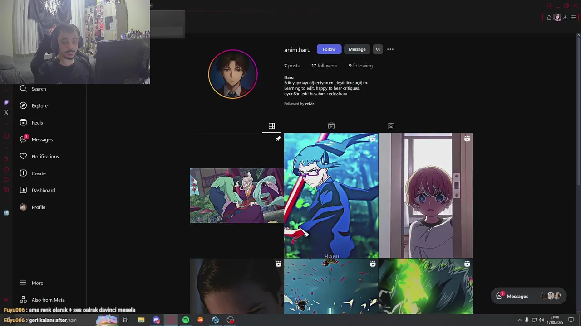Click the taskbar clock showing 21:06
This screenshot has width=581, height=326.
click(x=555, y=320)
